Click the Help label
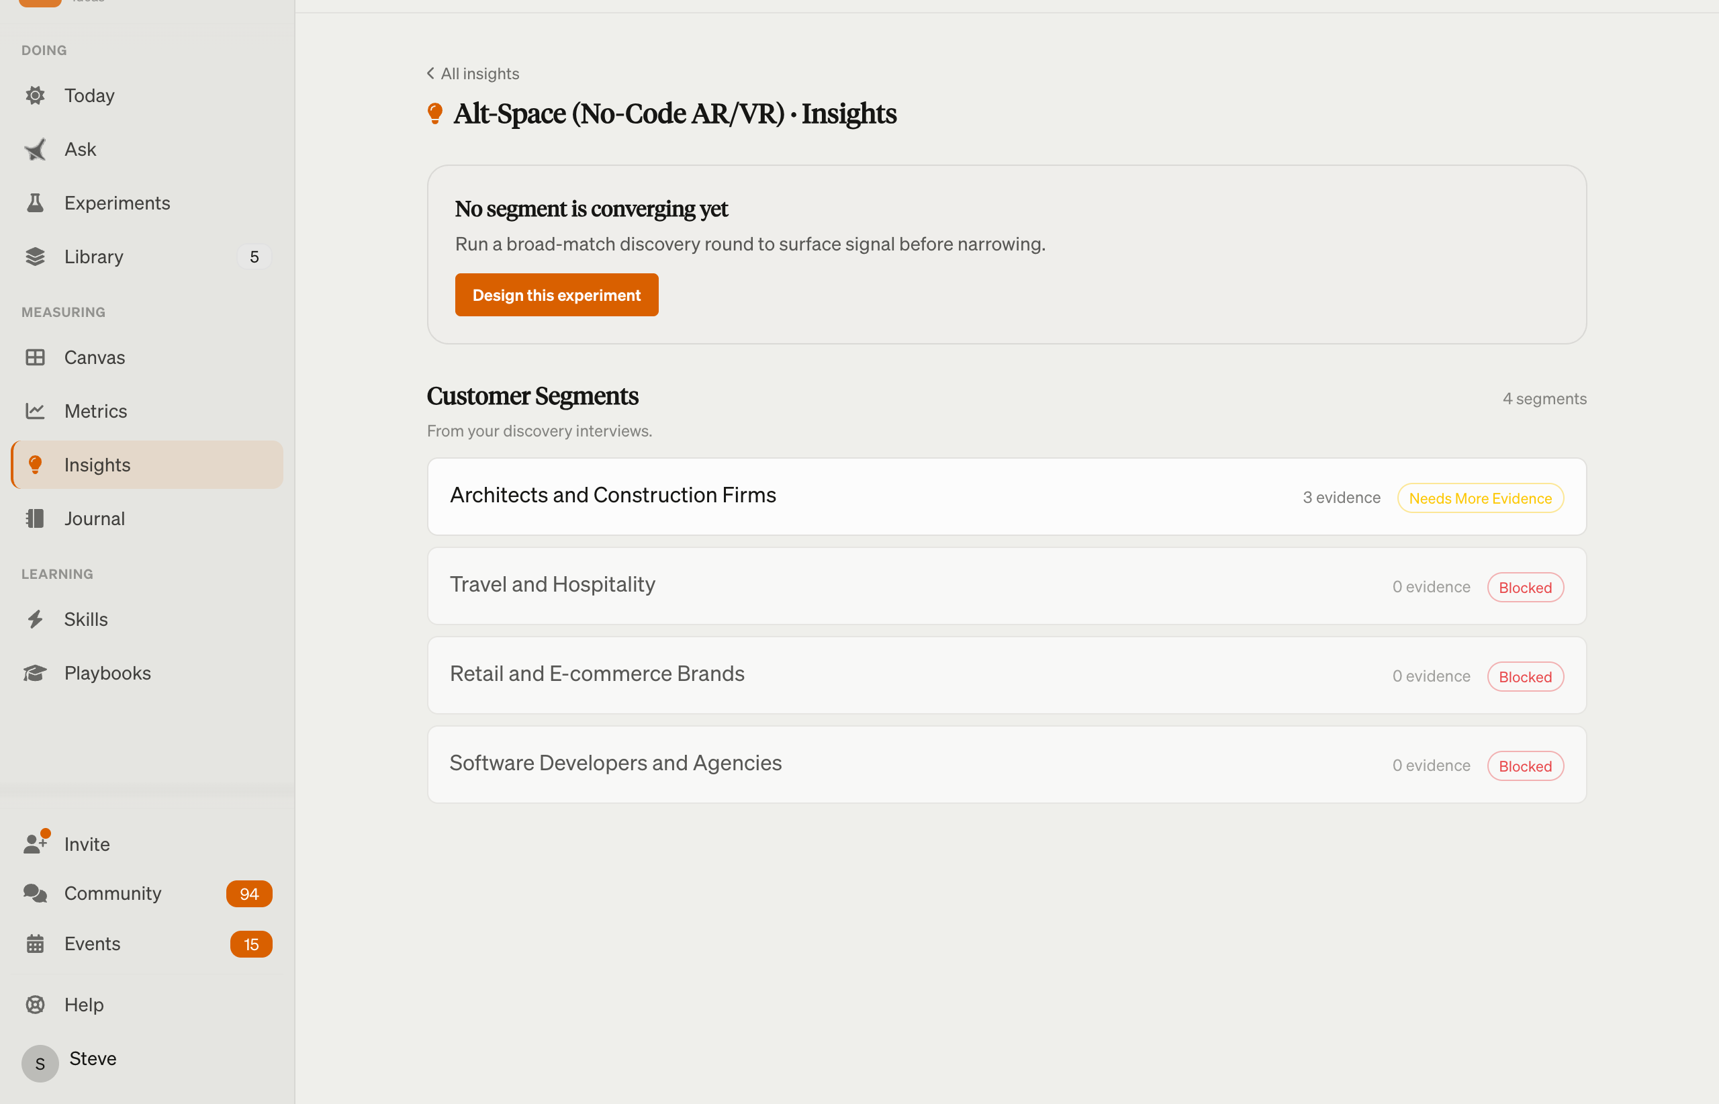This screenshot has width=1719, height=1104. [x=84, y=1005]
